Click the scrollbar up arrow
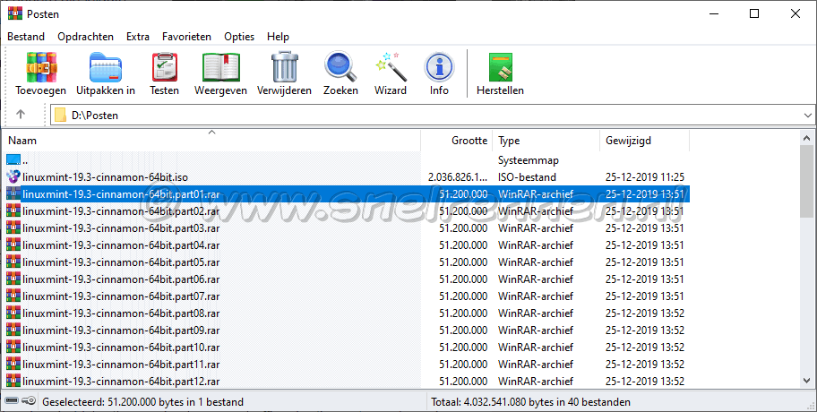 click(806, 139)
